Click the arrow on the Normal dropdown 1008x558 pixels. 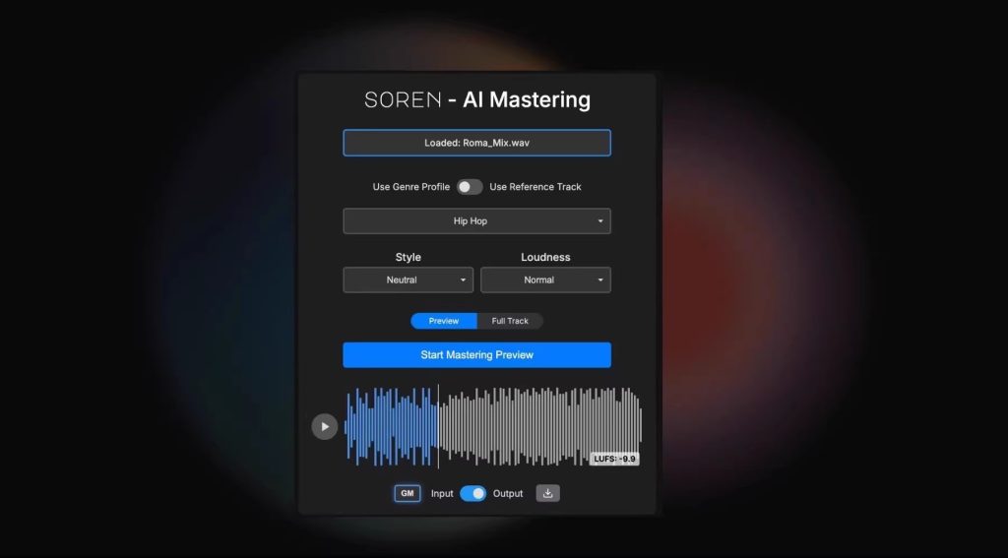tap(600, 280)
